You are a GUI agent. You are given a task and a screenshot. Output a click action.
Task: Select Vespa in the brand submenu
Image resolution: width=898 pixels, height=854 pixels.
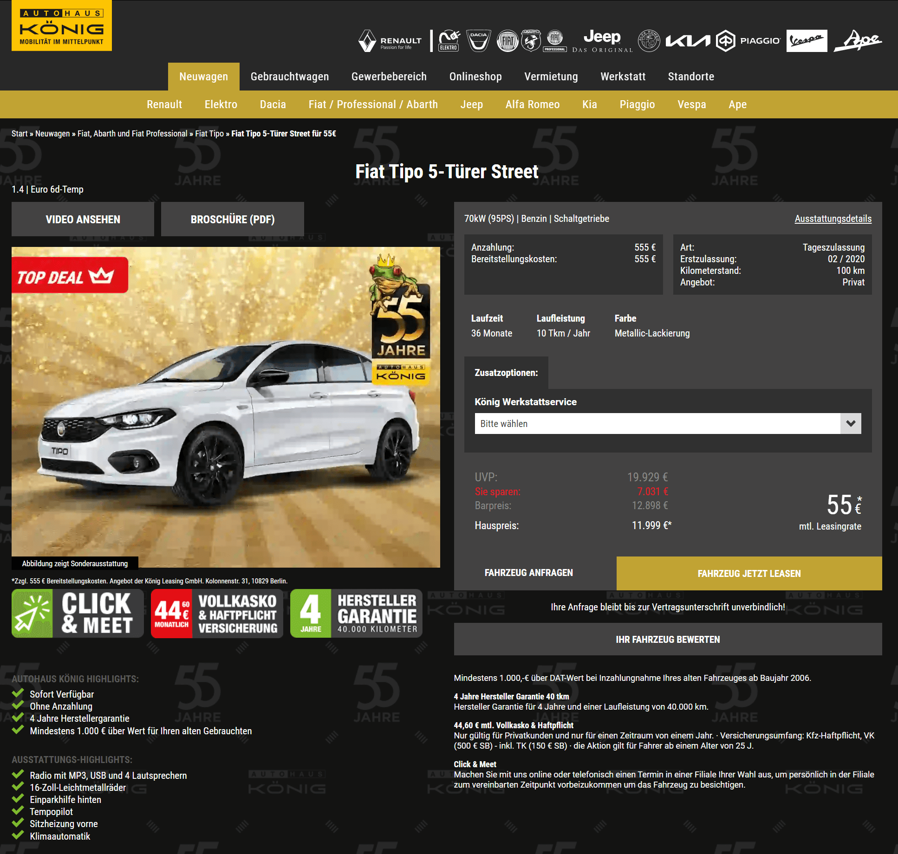pos(692,104)
